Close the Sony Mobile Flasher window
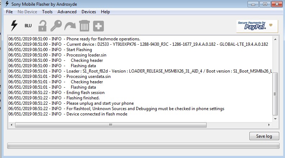The width and height of the screenshot is (285, 158). (x=277, y=4)
